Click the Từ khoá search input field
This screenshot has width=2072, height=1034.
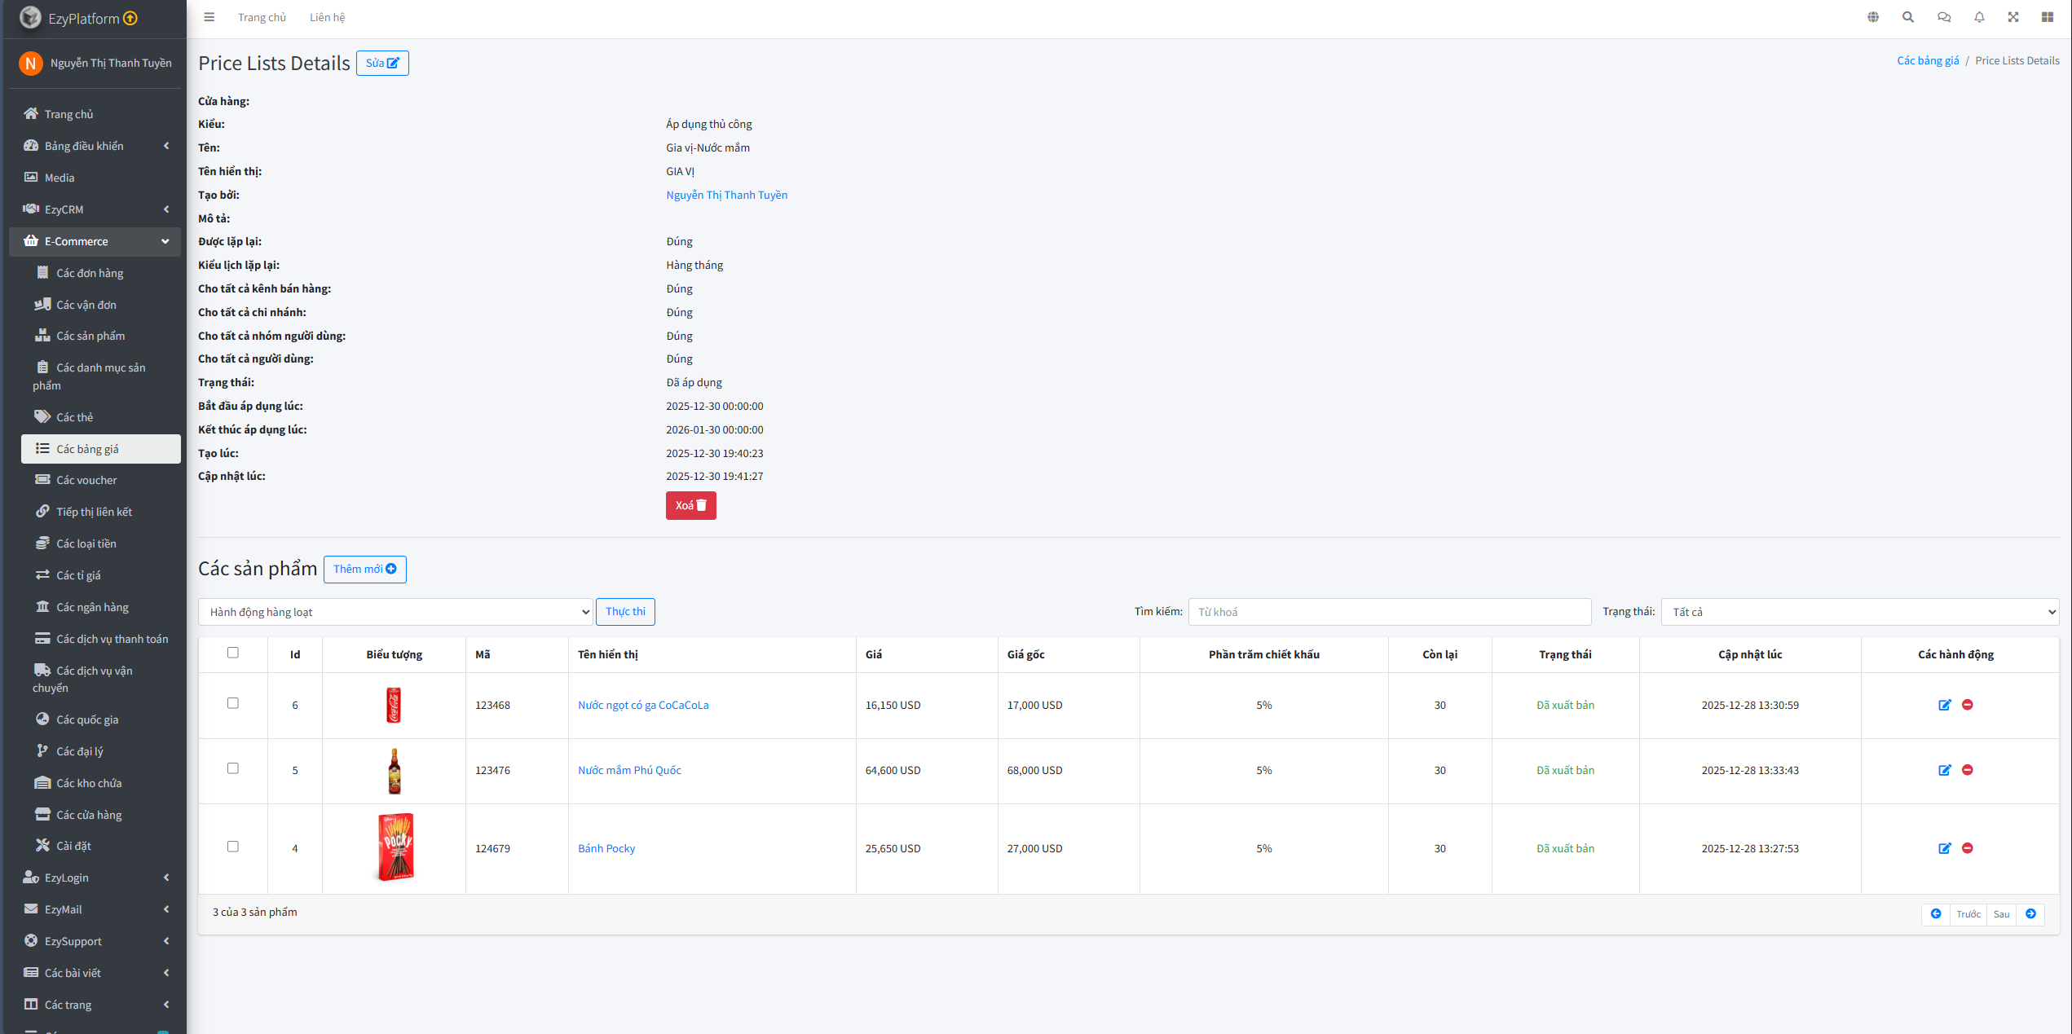pyautogui.click(x=1389, y=612)
